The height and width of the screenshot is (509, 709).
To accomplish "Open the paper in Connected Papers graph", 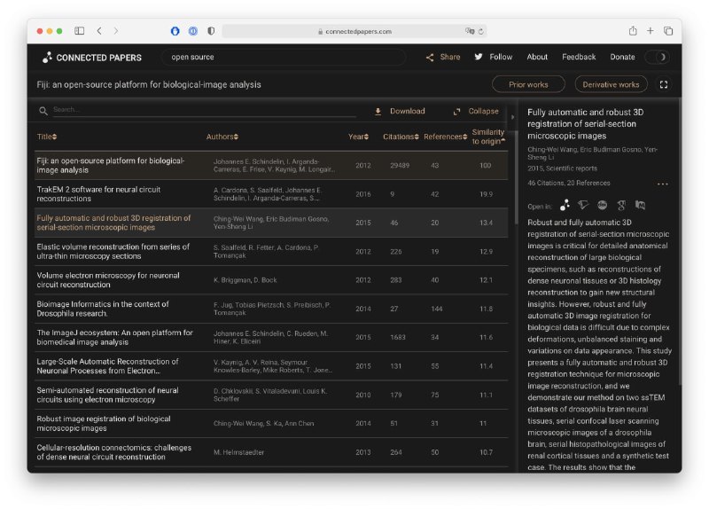I will (x=565, y=206).
